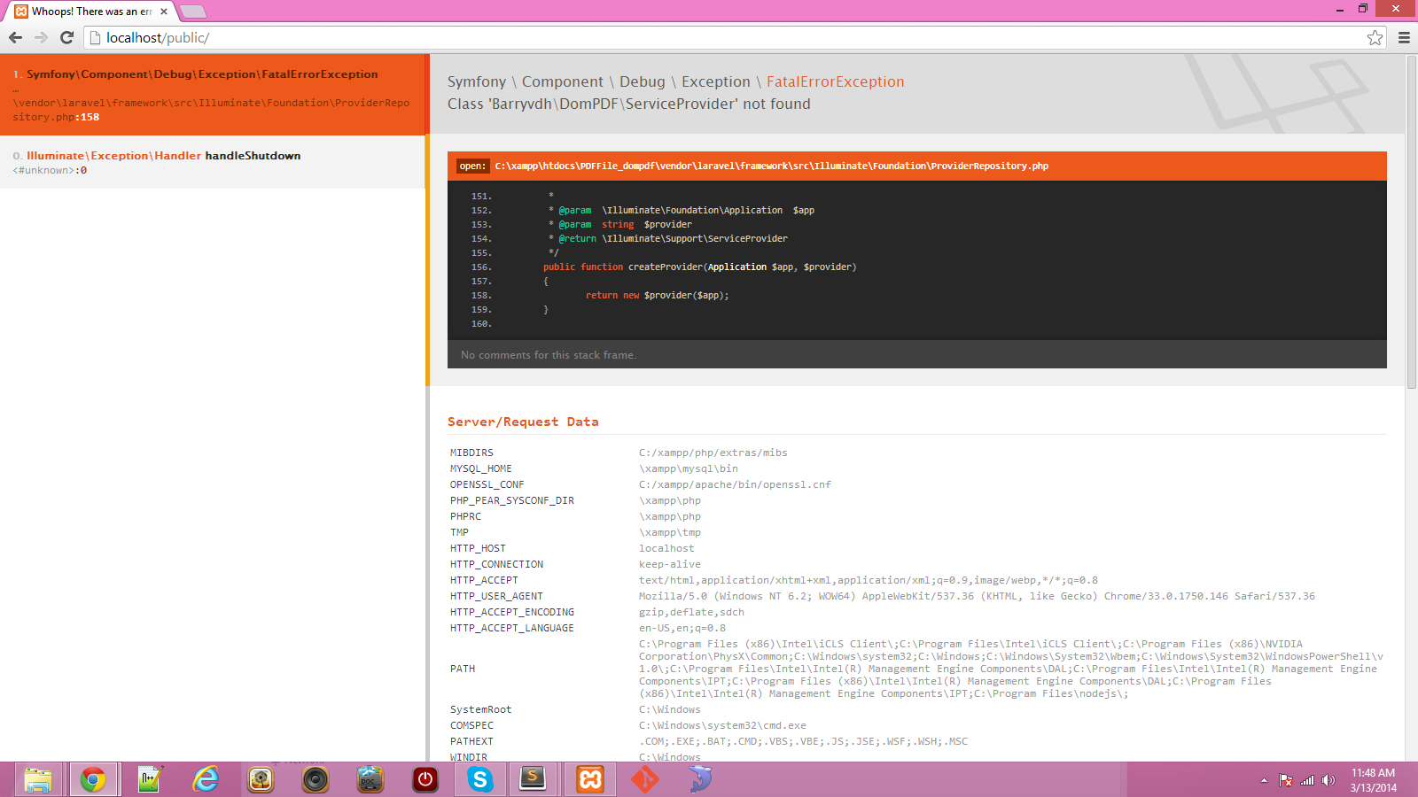Open the volume speaker tray icon

click(x=1328, y=780)
